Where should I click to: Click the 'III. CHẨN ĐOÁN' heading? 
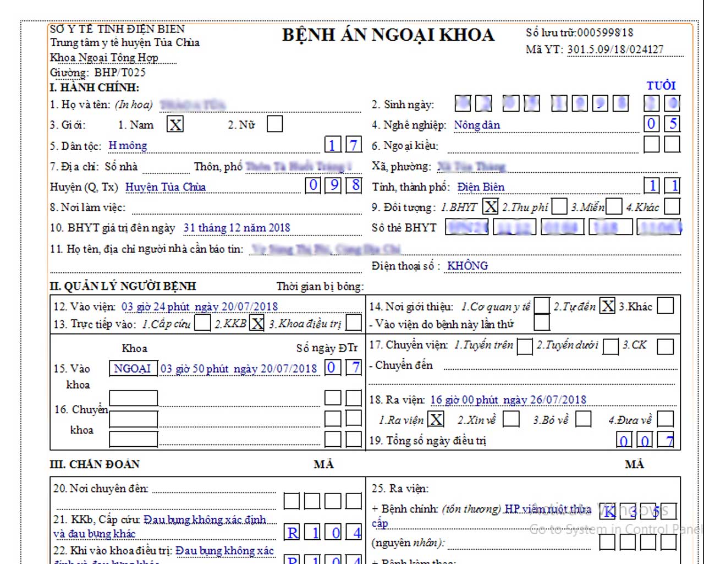(x=95, y=464)
